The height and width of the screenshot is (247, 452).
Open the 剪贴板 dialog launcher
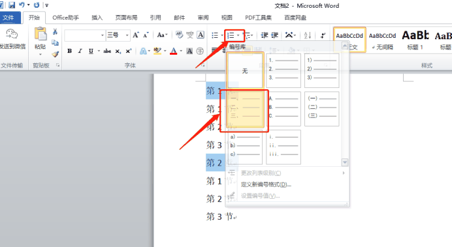tap(57, 66)
